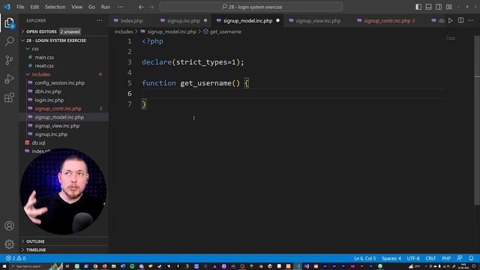This screenshot has width=480, height=270.
Task: Toggle the bottom panel layout icon
Action: 428,7
